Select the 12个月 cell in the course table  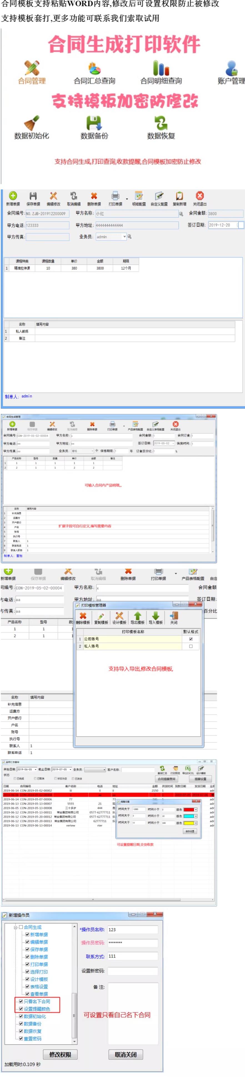(126, 268)
